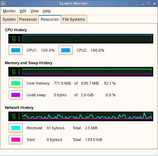Image resolution: width=158 pixels, height=156 pixels.
Task: Click the CPU2 100.0% value
Action: coord(98,50)
